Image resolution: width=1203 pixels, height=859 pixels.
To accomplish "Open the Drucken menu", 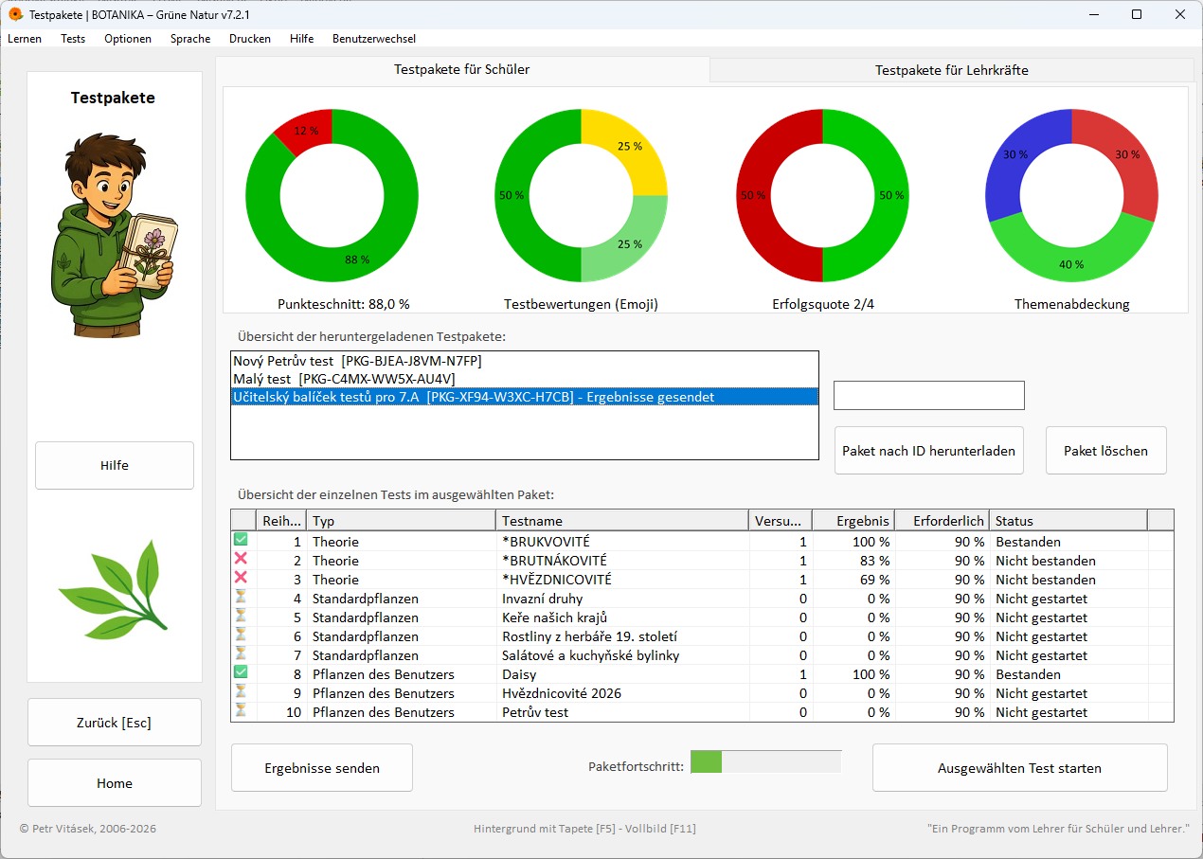I will click(x=250, y=39).
